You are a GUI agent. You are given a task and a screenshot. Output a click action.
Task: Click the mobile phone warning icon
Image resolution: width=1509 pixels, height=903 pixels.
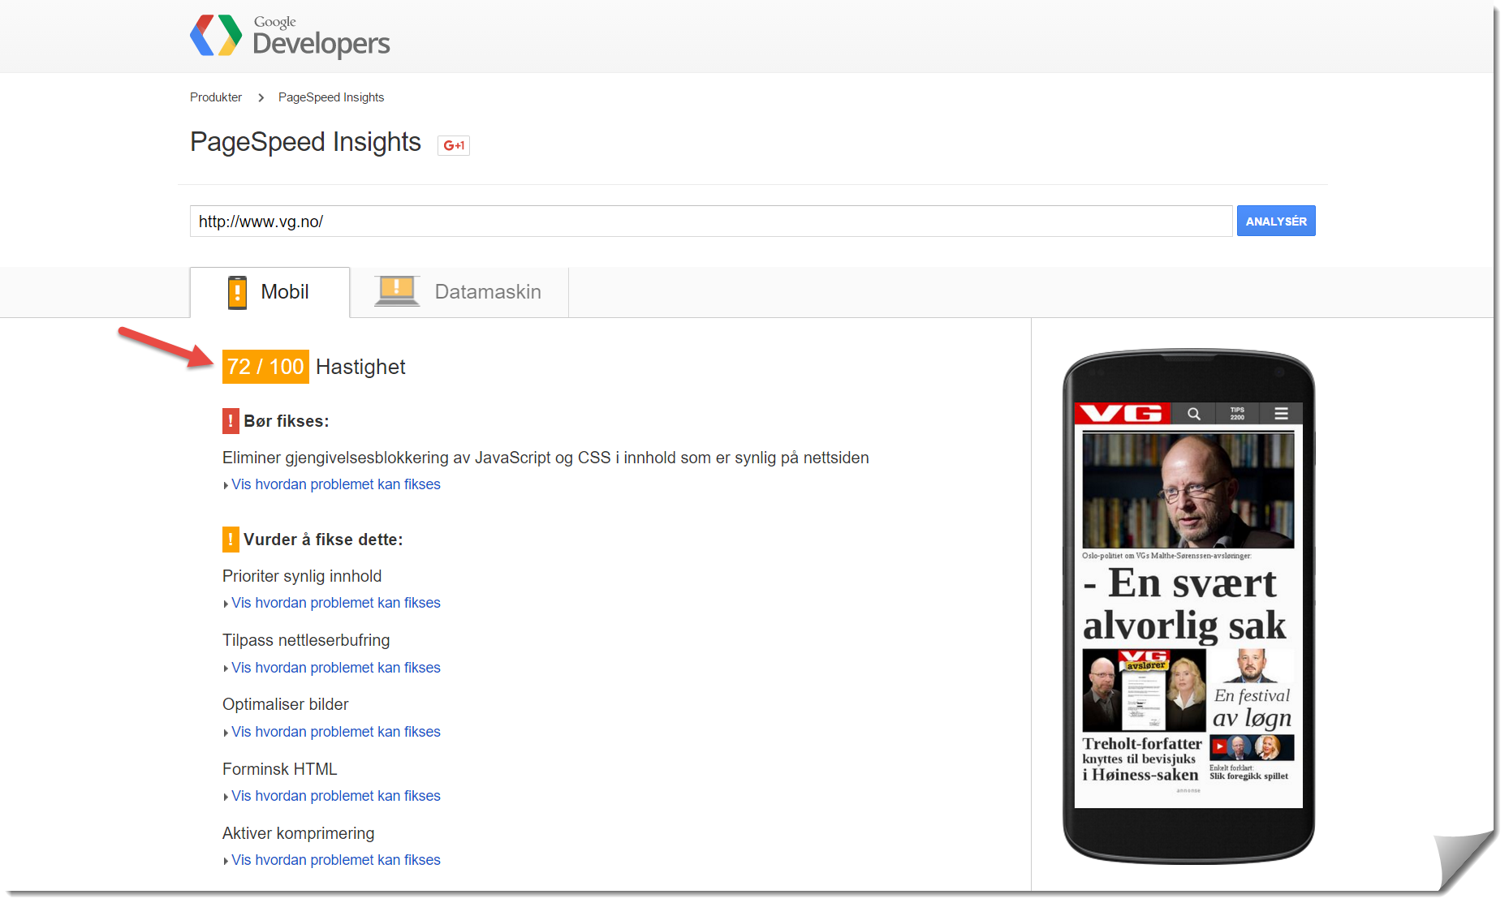coord(237,292)
